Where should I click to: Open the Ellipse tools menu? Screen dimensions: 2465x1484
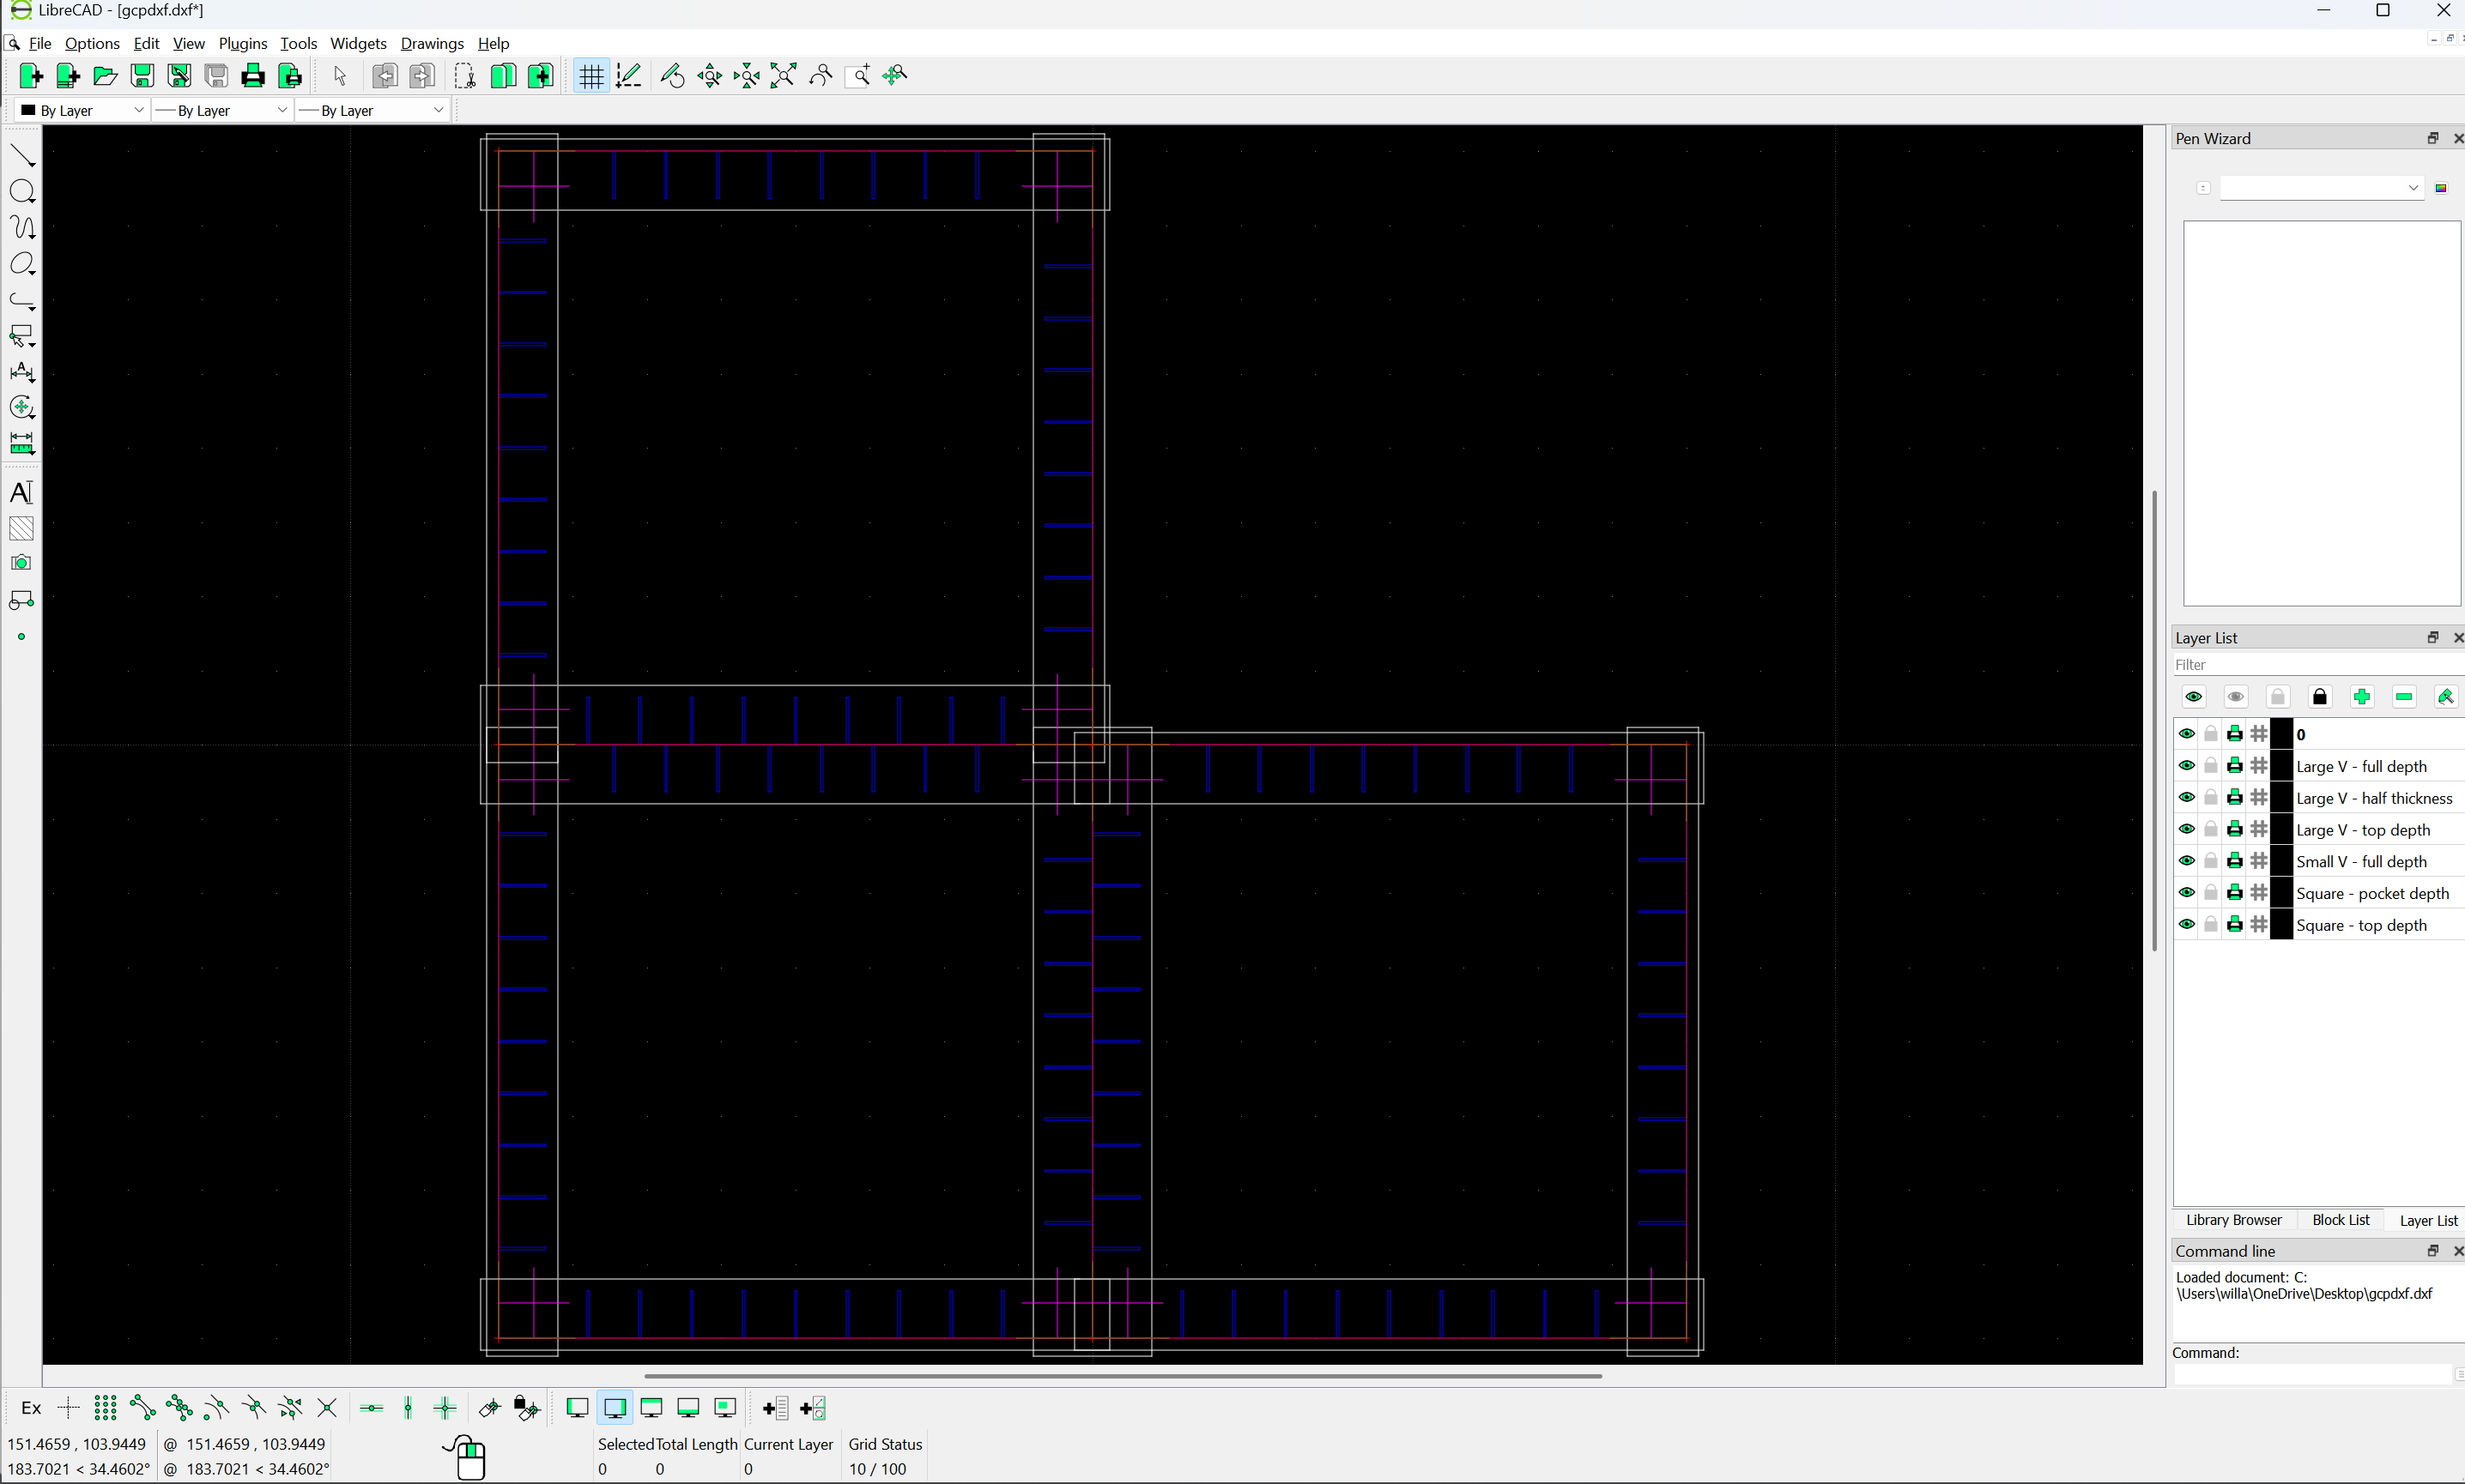click(22, 264)
